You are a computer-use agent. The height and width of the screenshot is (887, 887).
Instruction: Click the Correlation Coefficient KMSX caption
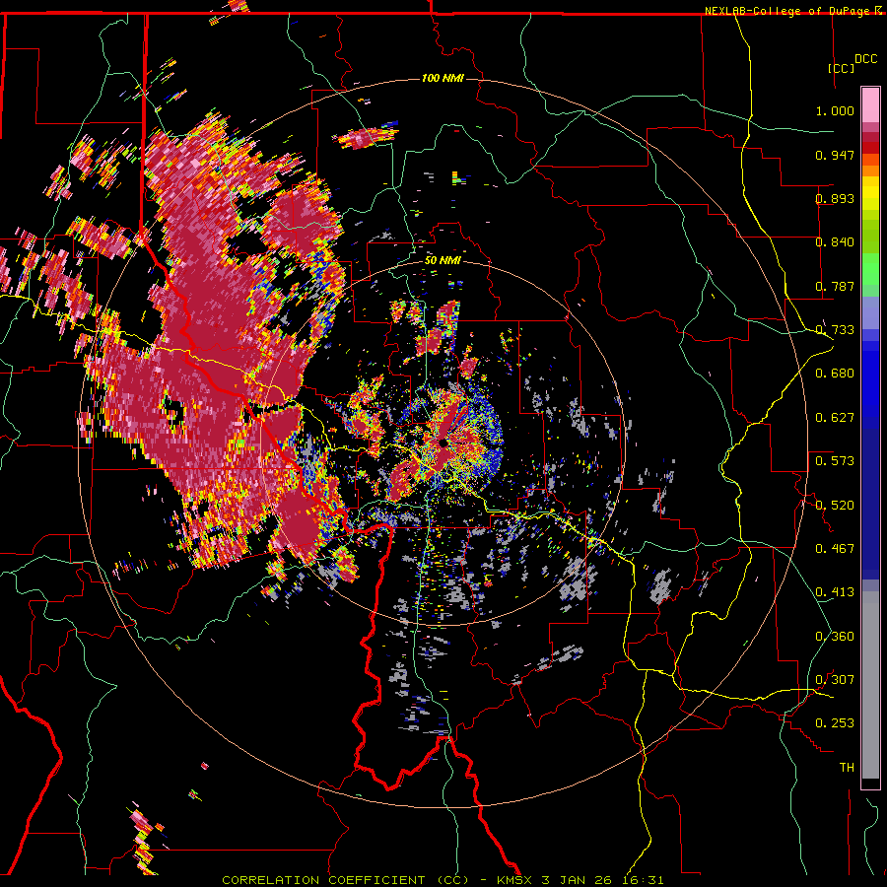click(x=443, y=880)
